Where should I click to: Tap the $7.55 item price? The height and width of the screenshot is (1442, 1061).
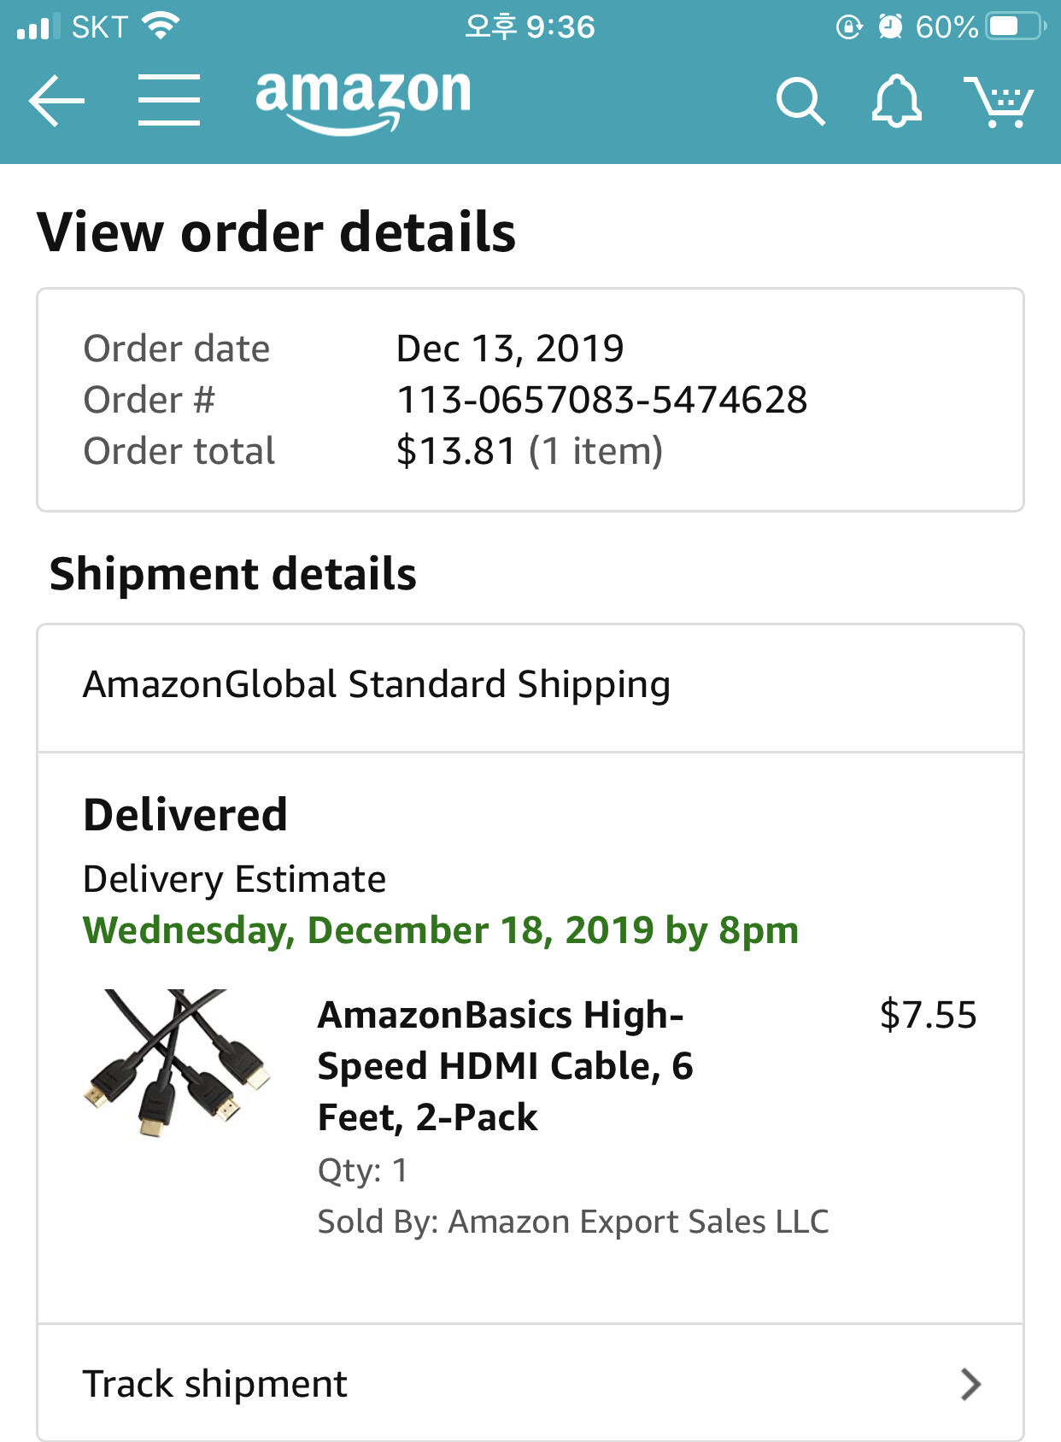pos(928,1015)
